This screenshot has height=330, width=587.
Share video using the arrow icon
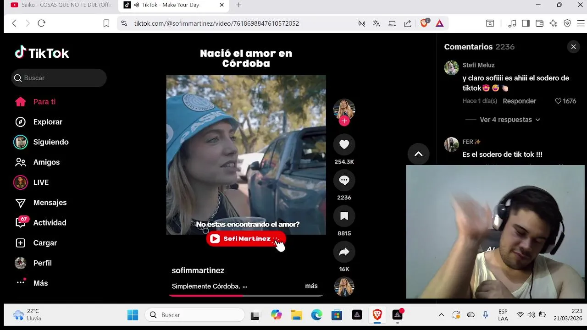coord(344,252)
